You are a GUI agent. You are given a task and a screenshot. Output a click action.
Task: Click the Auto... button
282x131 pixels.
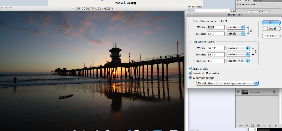[271, 36]
